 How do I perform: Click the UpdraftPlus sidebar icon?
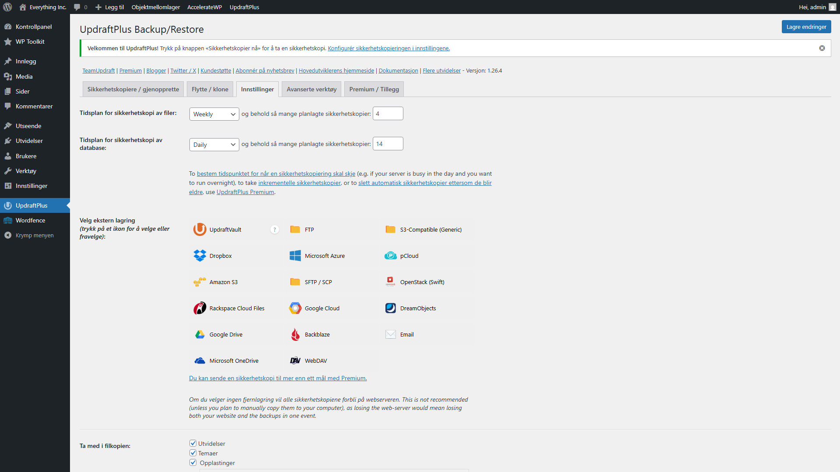tap(8, 205)
